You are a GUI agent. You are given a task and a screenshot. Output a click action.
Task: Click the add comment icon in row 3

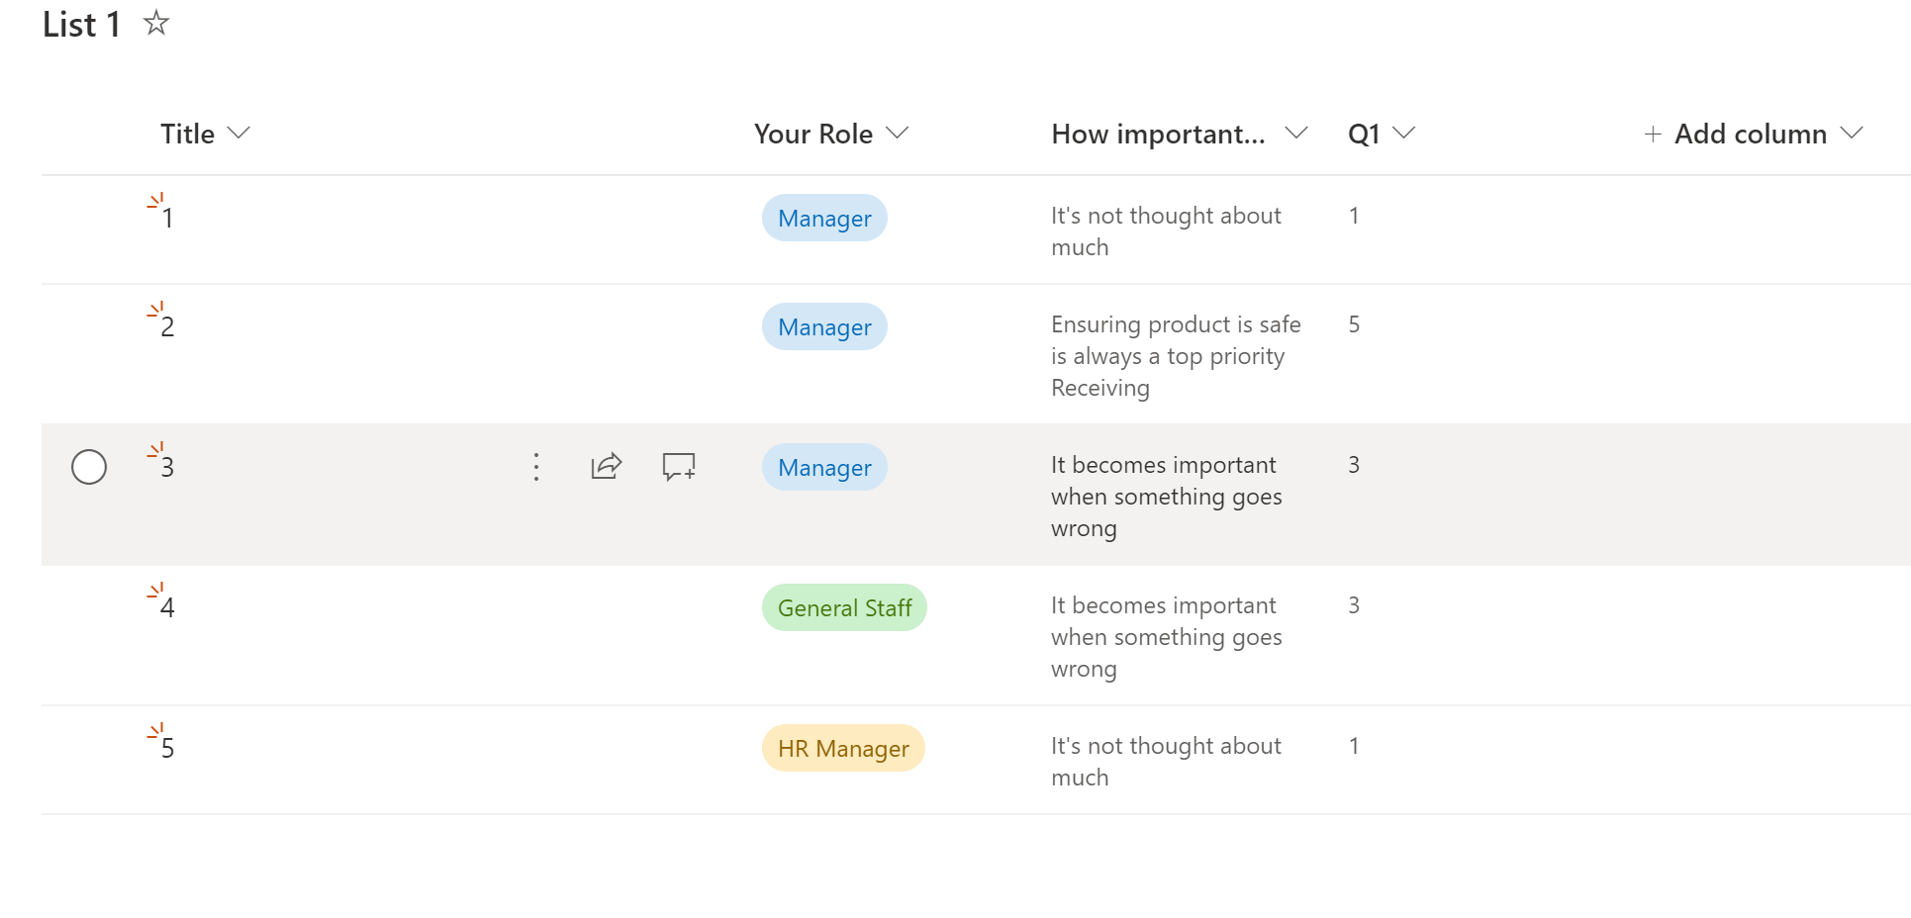(679, 466)
